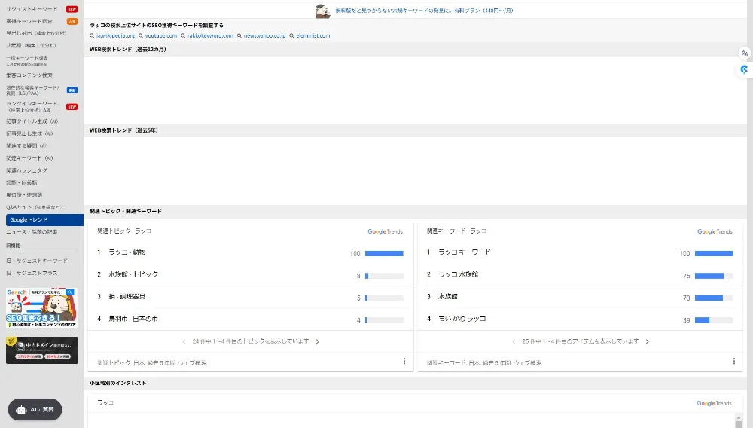Click Google Trends logo in 関連キーワード card
Viewport: 753px width, 428px height.
pyautogui.click(x=715, y=231)
